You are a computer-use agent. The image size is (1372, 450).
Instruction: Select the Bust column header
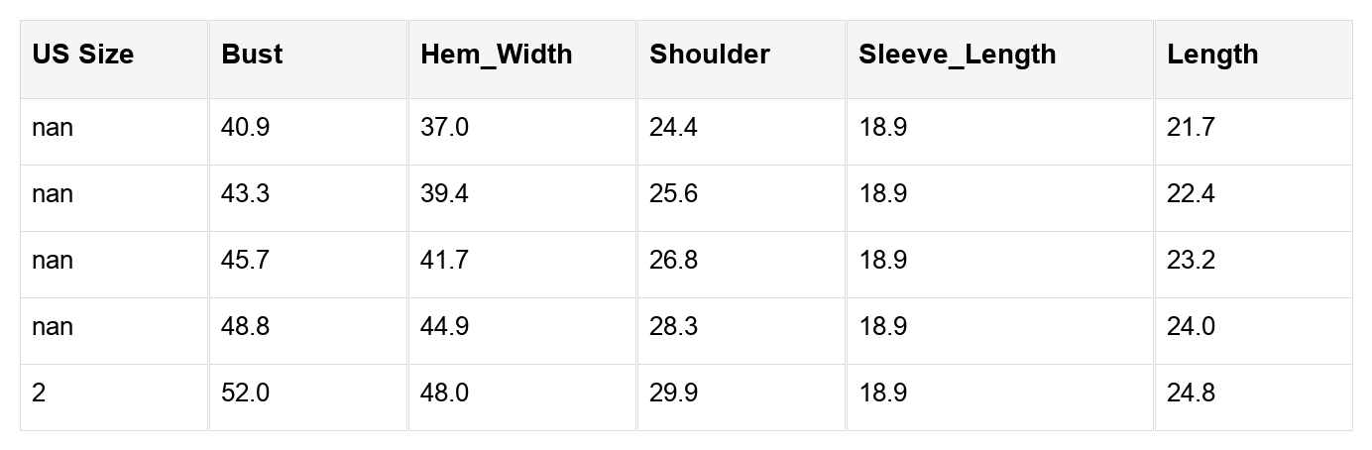253,55
